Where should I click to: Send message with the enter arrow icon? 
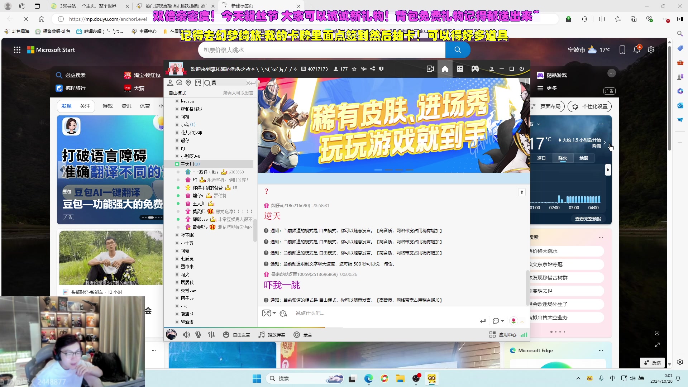pyautogui.click(x=483, y=321)
